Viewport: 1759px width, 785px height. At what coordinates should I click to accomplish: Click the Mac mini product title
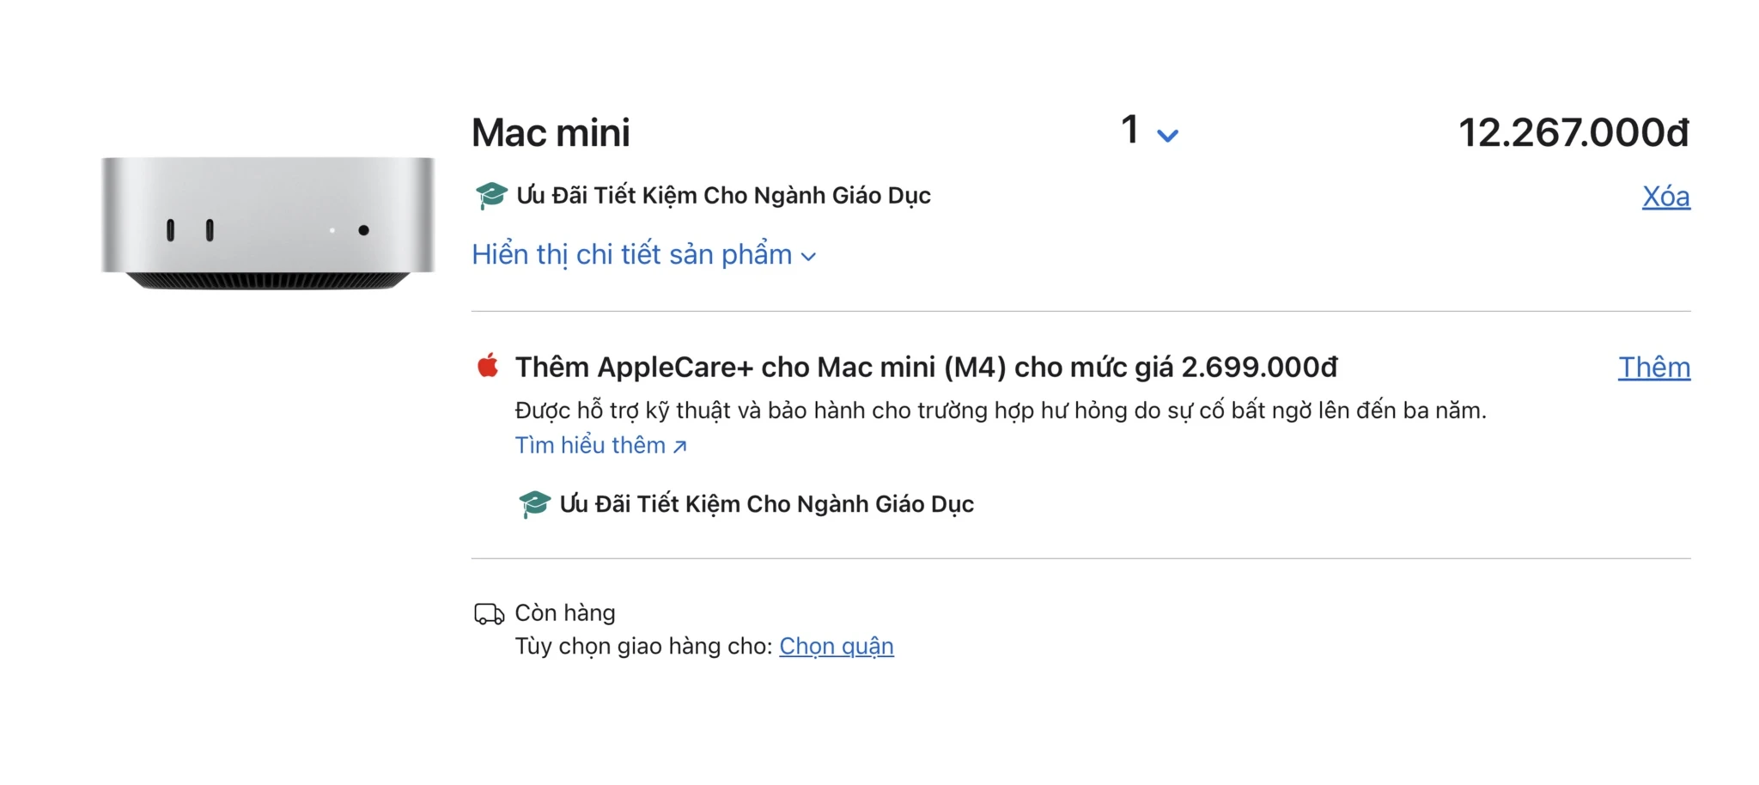pyautogui.click(x=551, y=133)
